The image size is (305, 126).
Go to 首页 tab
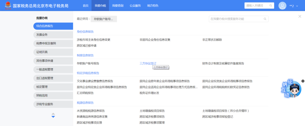[x=86, y=6]
